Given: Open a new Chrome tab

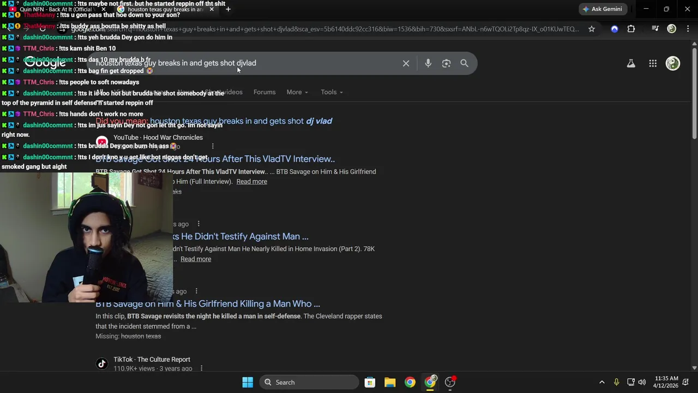Looking at the screenshot, I should pyautogui.click(x=228, y=9).
